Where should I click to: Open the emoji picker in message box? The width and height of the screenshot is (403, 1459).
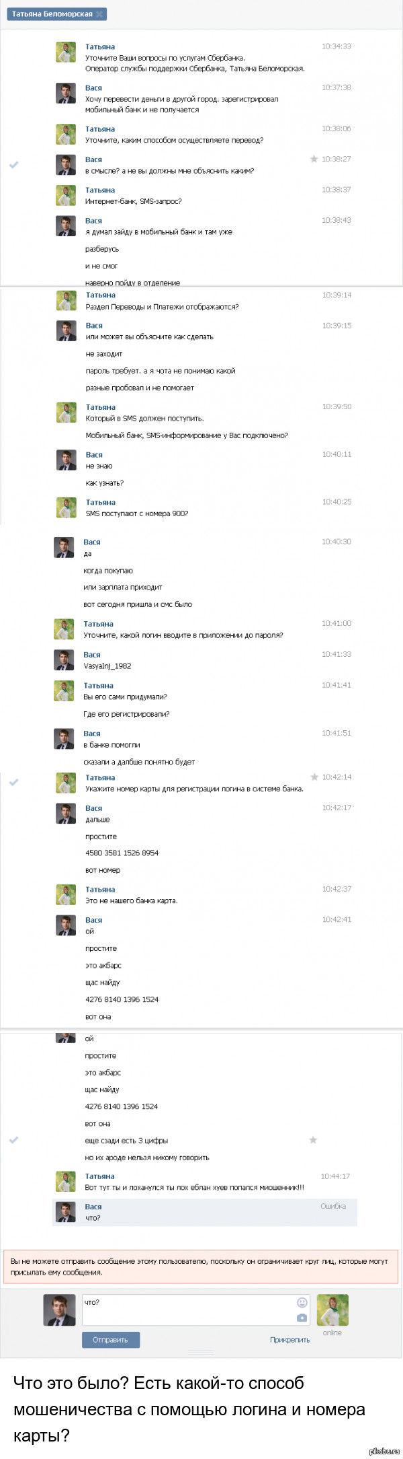coord(302,1303)
